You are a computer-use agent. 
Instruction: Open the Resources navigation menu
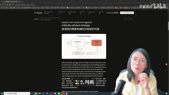[x=92, y=13]
